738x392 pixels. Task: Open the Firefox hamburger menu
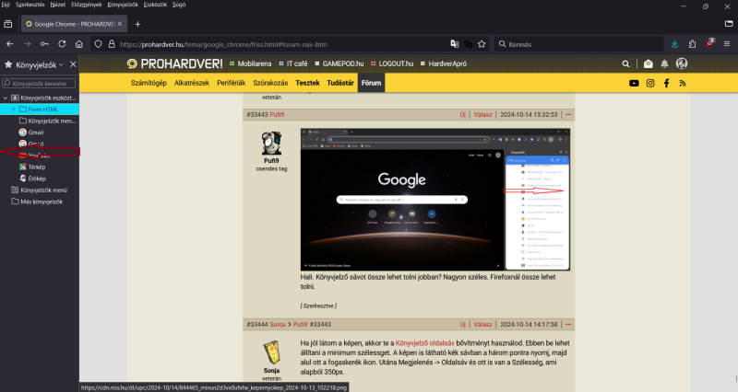click(x=727, y=44)
